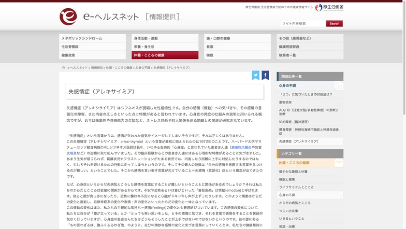Open その他（感覚器など）menu item

tap(310, 38)
